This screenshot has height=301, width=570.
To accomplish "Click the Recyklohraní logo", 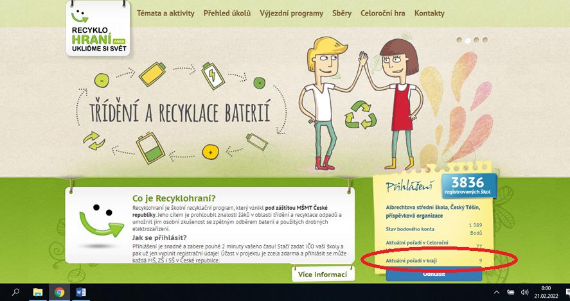I will (98, 29).
